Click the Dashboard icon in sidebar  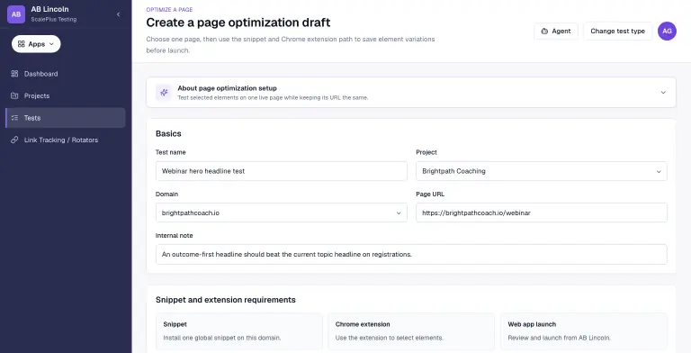(x=14, y=74)
